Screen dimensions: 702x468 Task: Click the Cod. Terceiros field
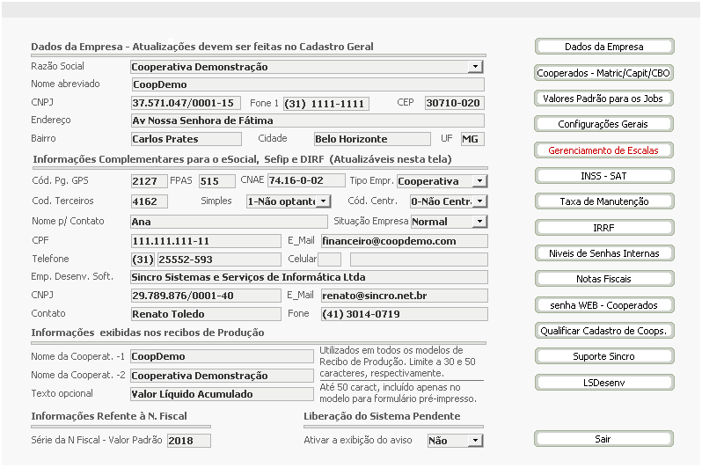point(150,201)
